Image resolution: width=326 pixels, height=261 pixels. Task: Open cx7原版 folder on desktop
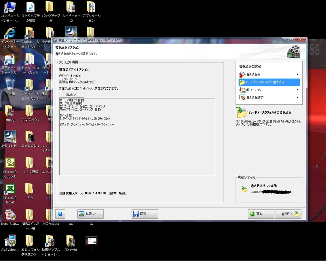(30, 165)
